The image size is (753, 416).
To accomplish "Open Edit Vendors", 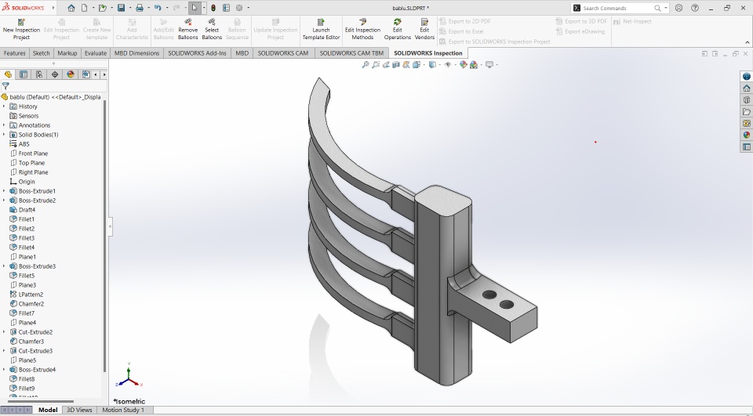I will pos(424,29).
